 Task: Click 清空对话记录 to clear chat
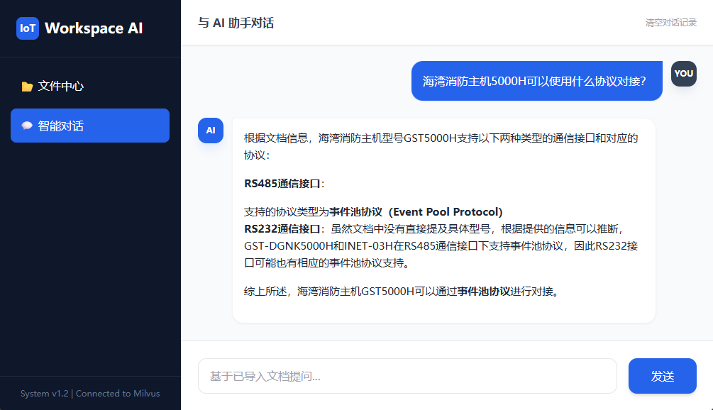click(670, 23)
